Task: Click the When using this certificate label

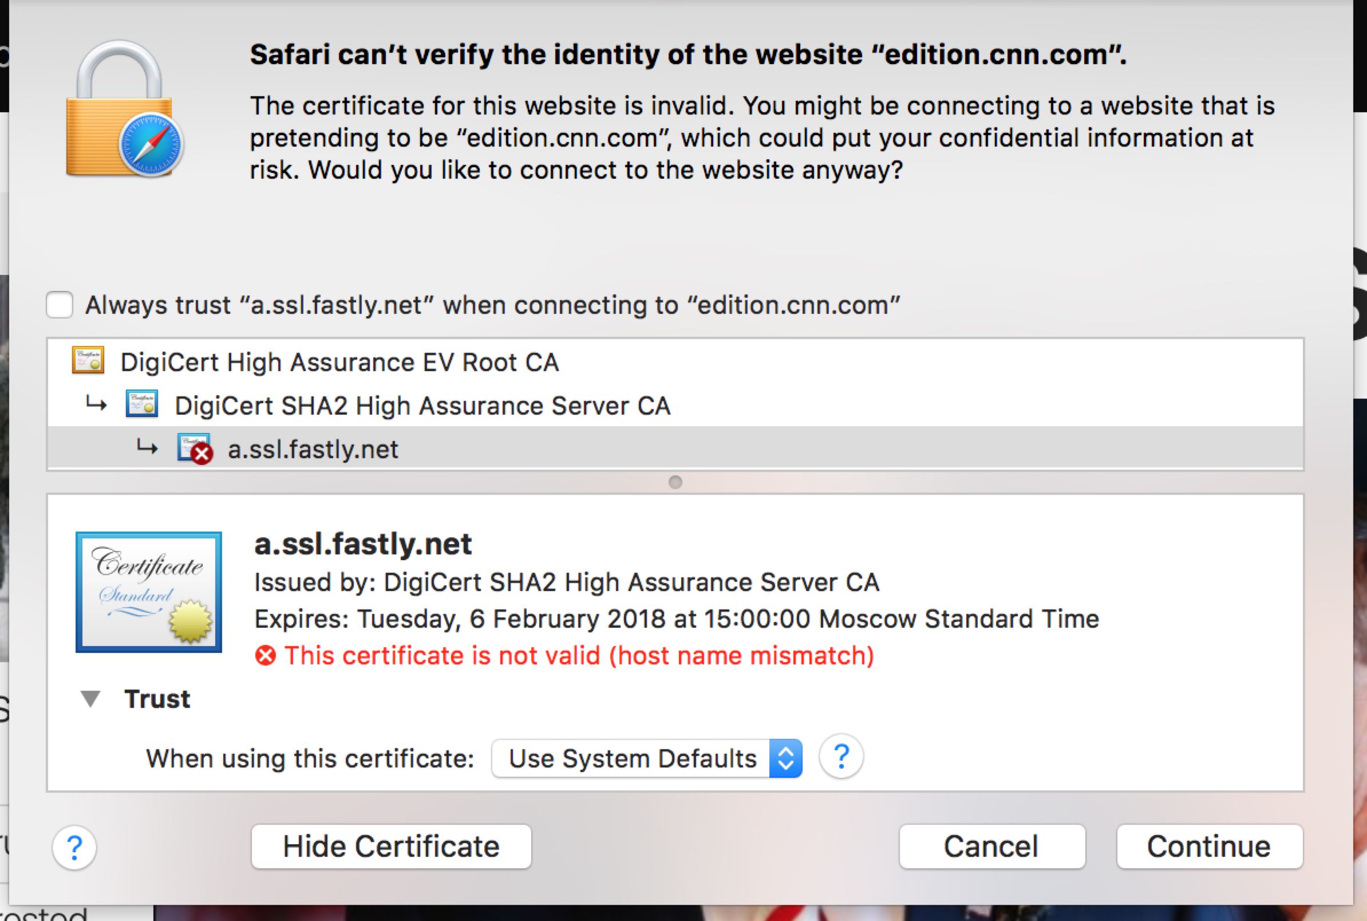Action: (310, 758)
